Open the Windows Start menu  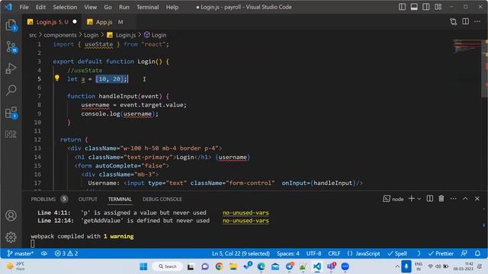point(143,266)
